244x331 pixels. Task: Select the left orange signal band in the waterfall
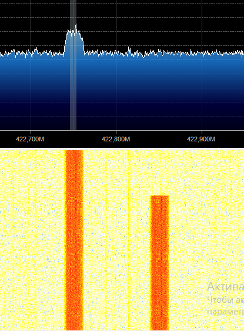[74, 240]
